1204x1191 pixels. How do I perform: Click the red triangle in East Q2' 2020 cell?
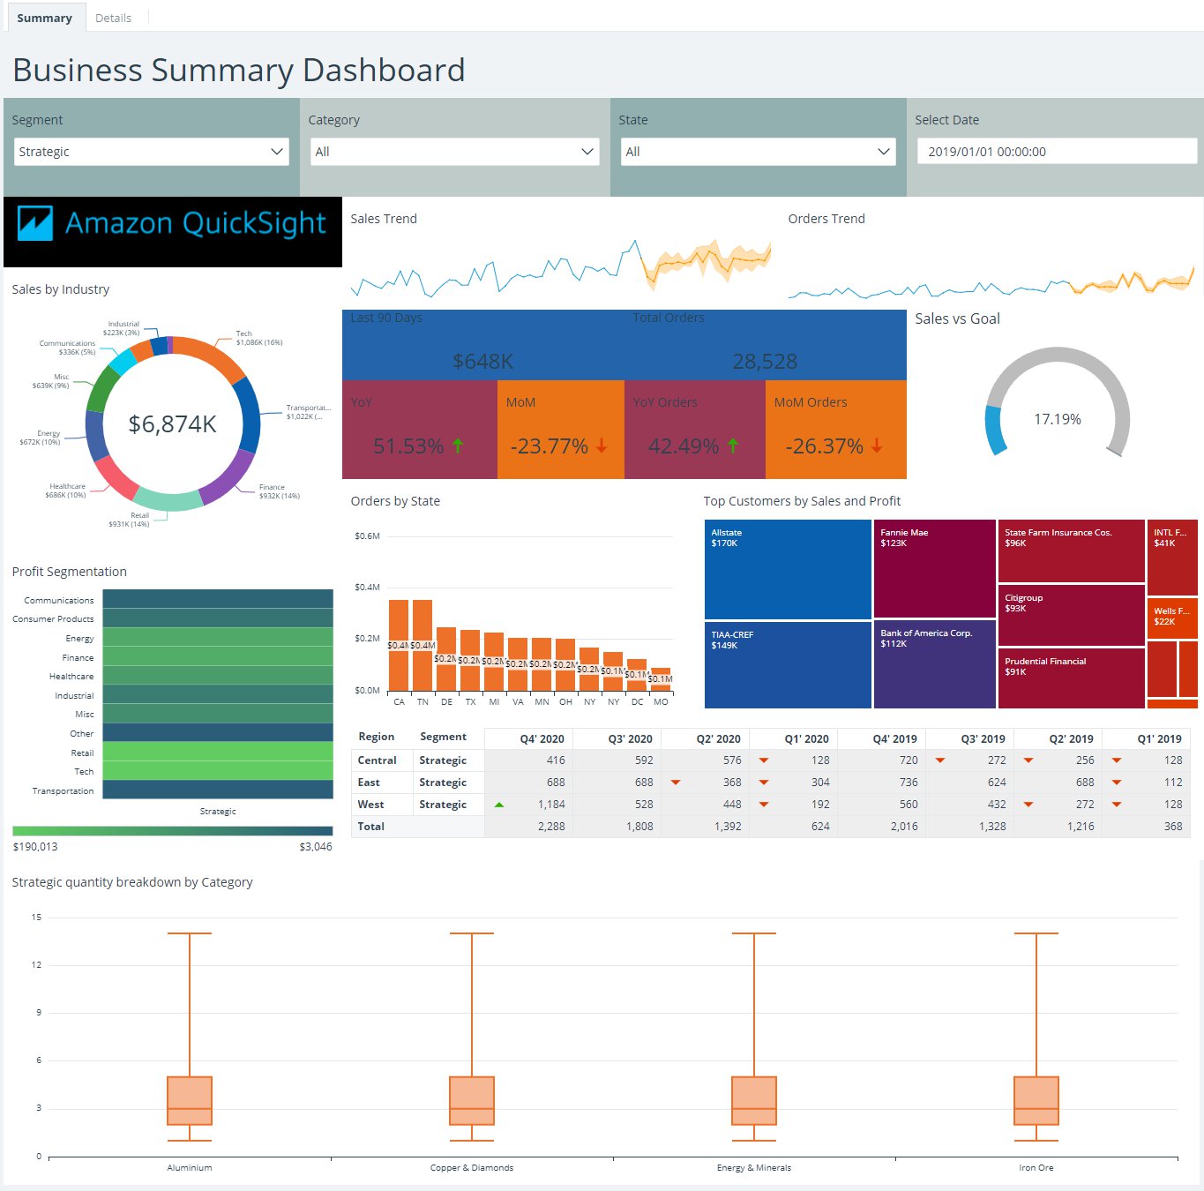[675, 782]
